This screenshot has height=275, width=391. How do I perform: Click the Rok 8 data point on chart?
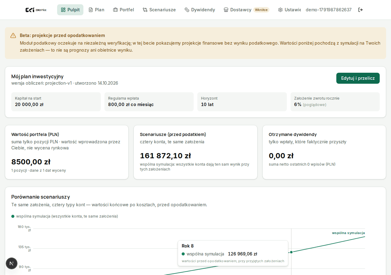(x=291, y=252)
